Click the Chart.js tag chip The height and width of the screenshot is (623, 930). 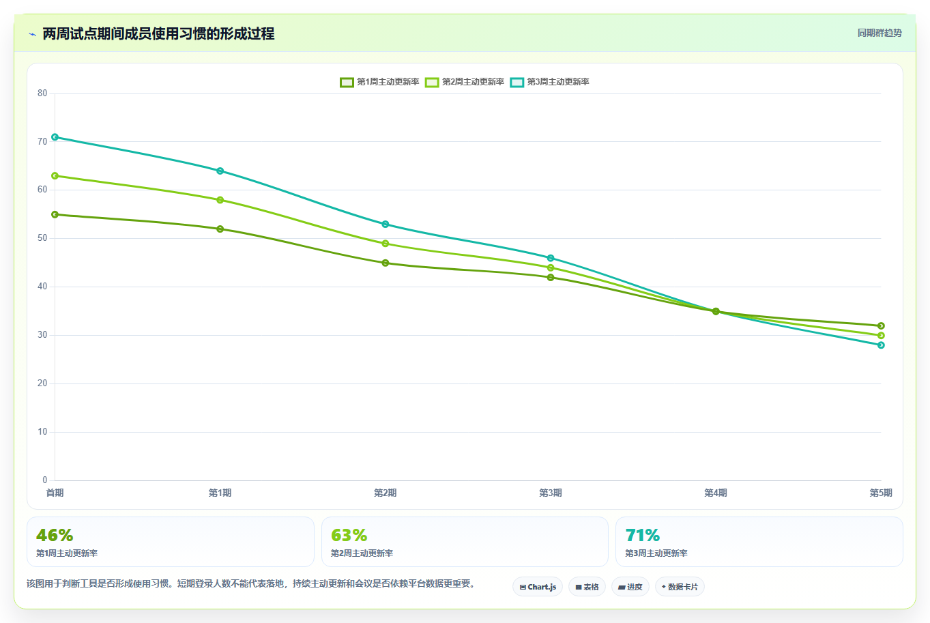538,587
